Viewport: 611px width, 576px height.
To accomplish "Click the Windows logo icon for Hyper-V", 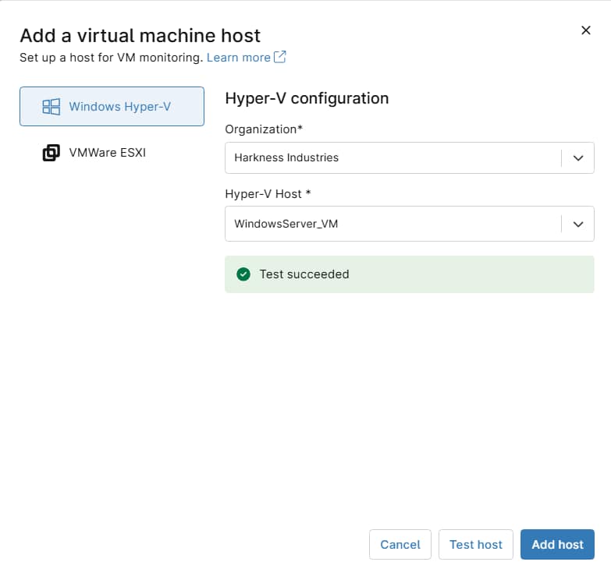I will [x=51, y=106].
